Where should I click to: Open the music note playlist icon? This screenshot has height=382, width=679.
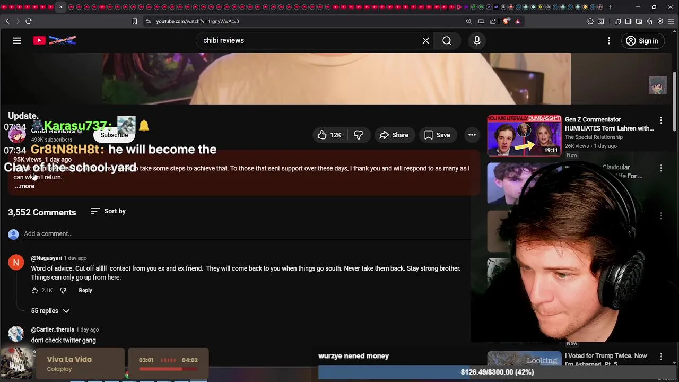(x=618, y=21)
